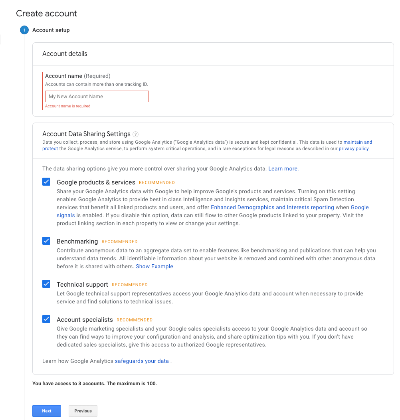400x420 pixels.
Task: Click inside the Account name input field
Action: pyautogui.click(x=97, y=96)
